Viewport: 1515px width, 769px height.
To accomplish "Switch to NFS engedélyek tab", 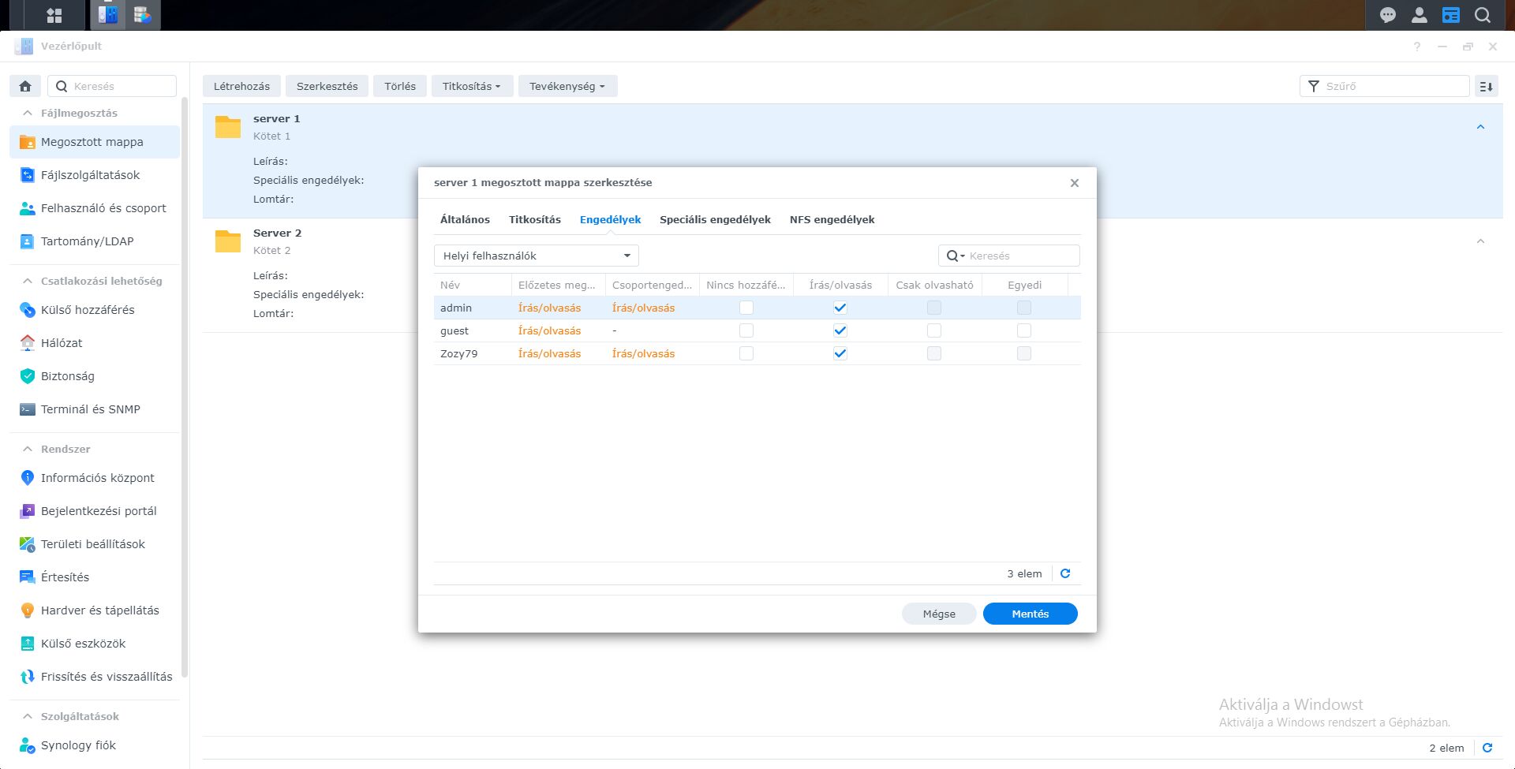I will [832, 219].
